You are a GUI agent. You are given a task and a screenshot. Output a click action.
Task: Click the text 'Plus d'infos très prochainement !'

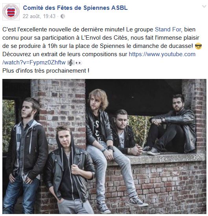coord(46,71)
